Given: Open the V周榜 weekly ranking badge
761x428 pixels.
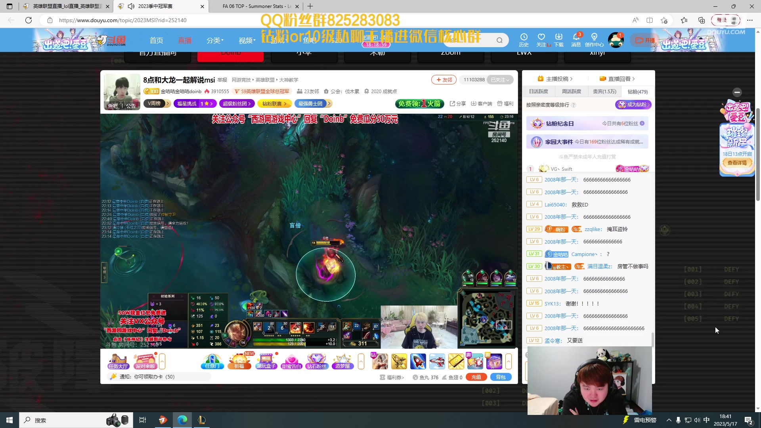Looking at the screenshot, I should 157,103.
